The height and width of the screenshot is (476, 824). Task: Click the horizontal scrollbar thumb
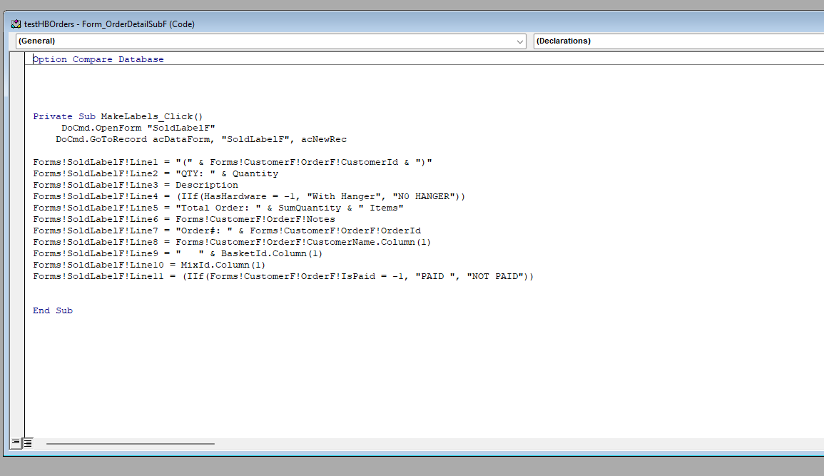pos(130,443)
